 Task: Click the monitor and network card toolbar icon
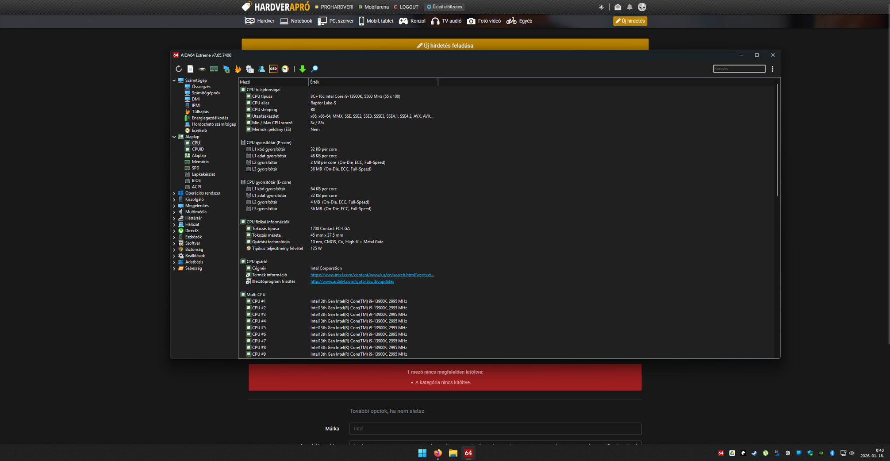coord(226,69)
